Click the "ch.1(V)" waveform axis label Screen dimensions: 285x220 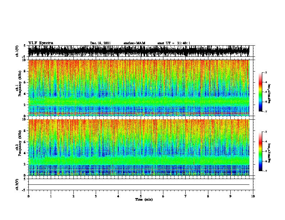(x=17, y=51)
